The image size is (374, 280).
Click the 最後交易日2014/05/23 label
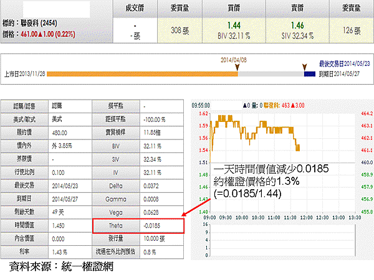pyautogui.click(x=345, y=64)
